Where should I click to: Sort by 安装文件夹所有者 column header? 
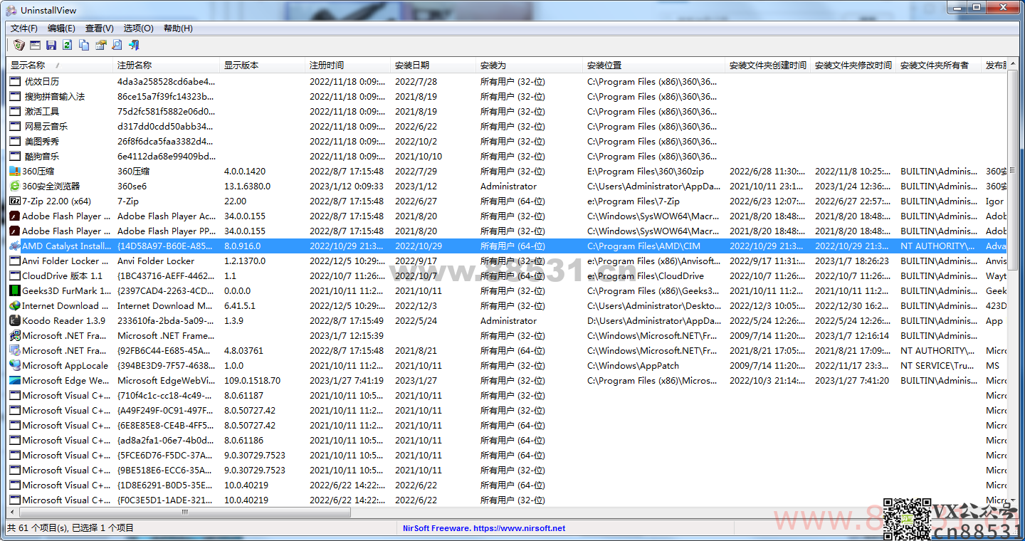point(939,65)
